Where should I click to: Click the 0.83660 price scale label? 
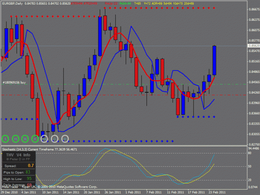click(254, 114)
